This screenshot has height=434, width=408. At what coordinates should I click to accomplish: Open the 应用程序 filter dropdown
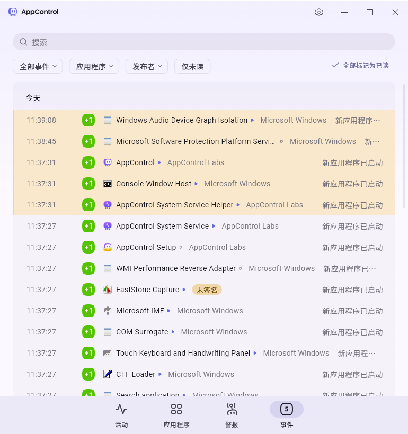(x=94, y=67)
